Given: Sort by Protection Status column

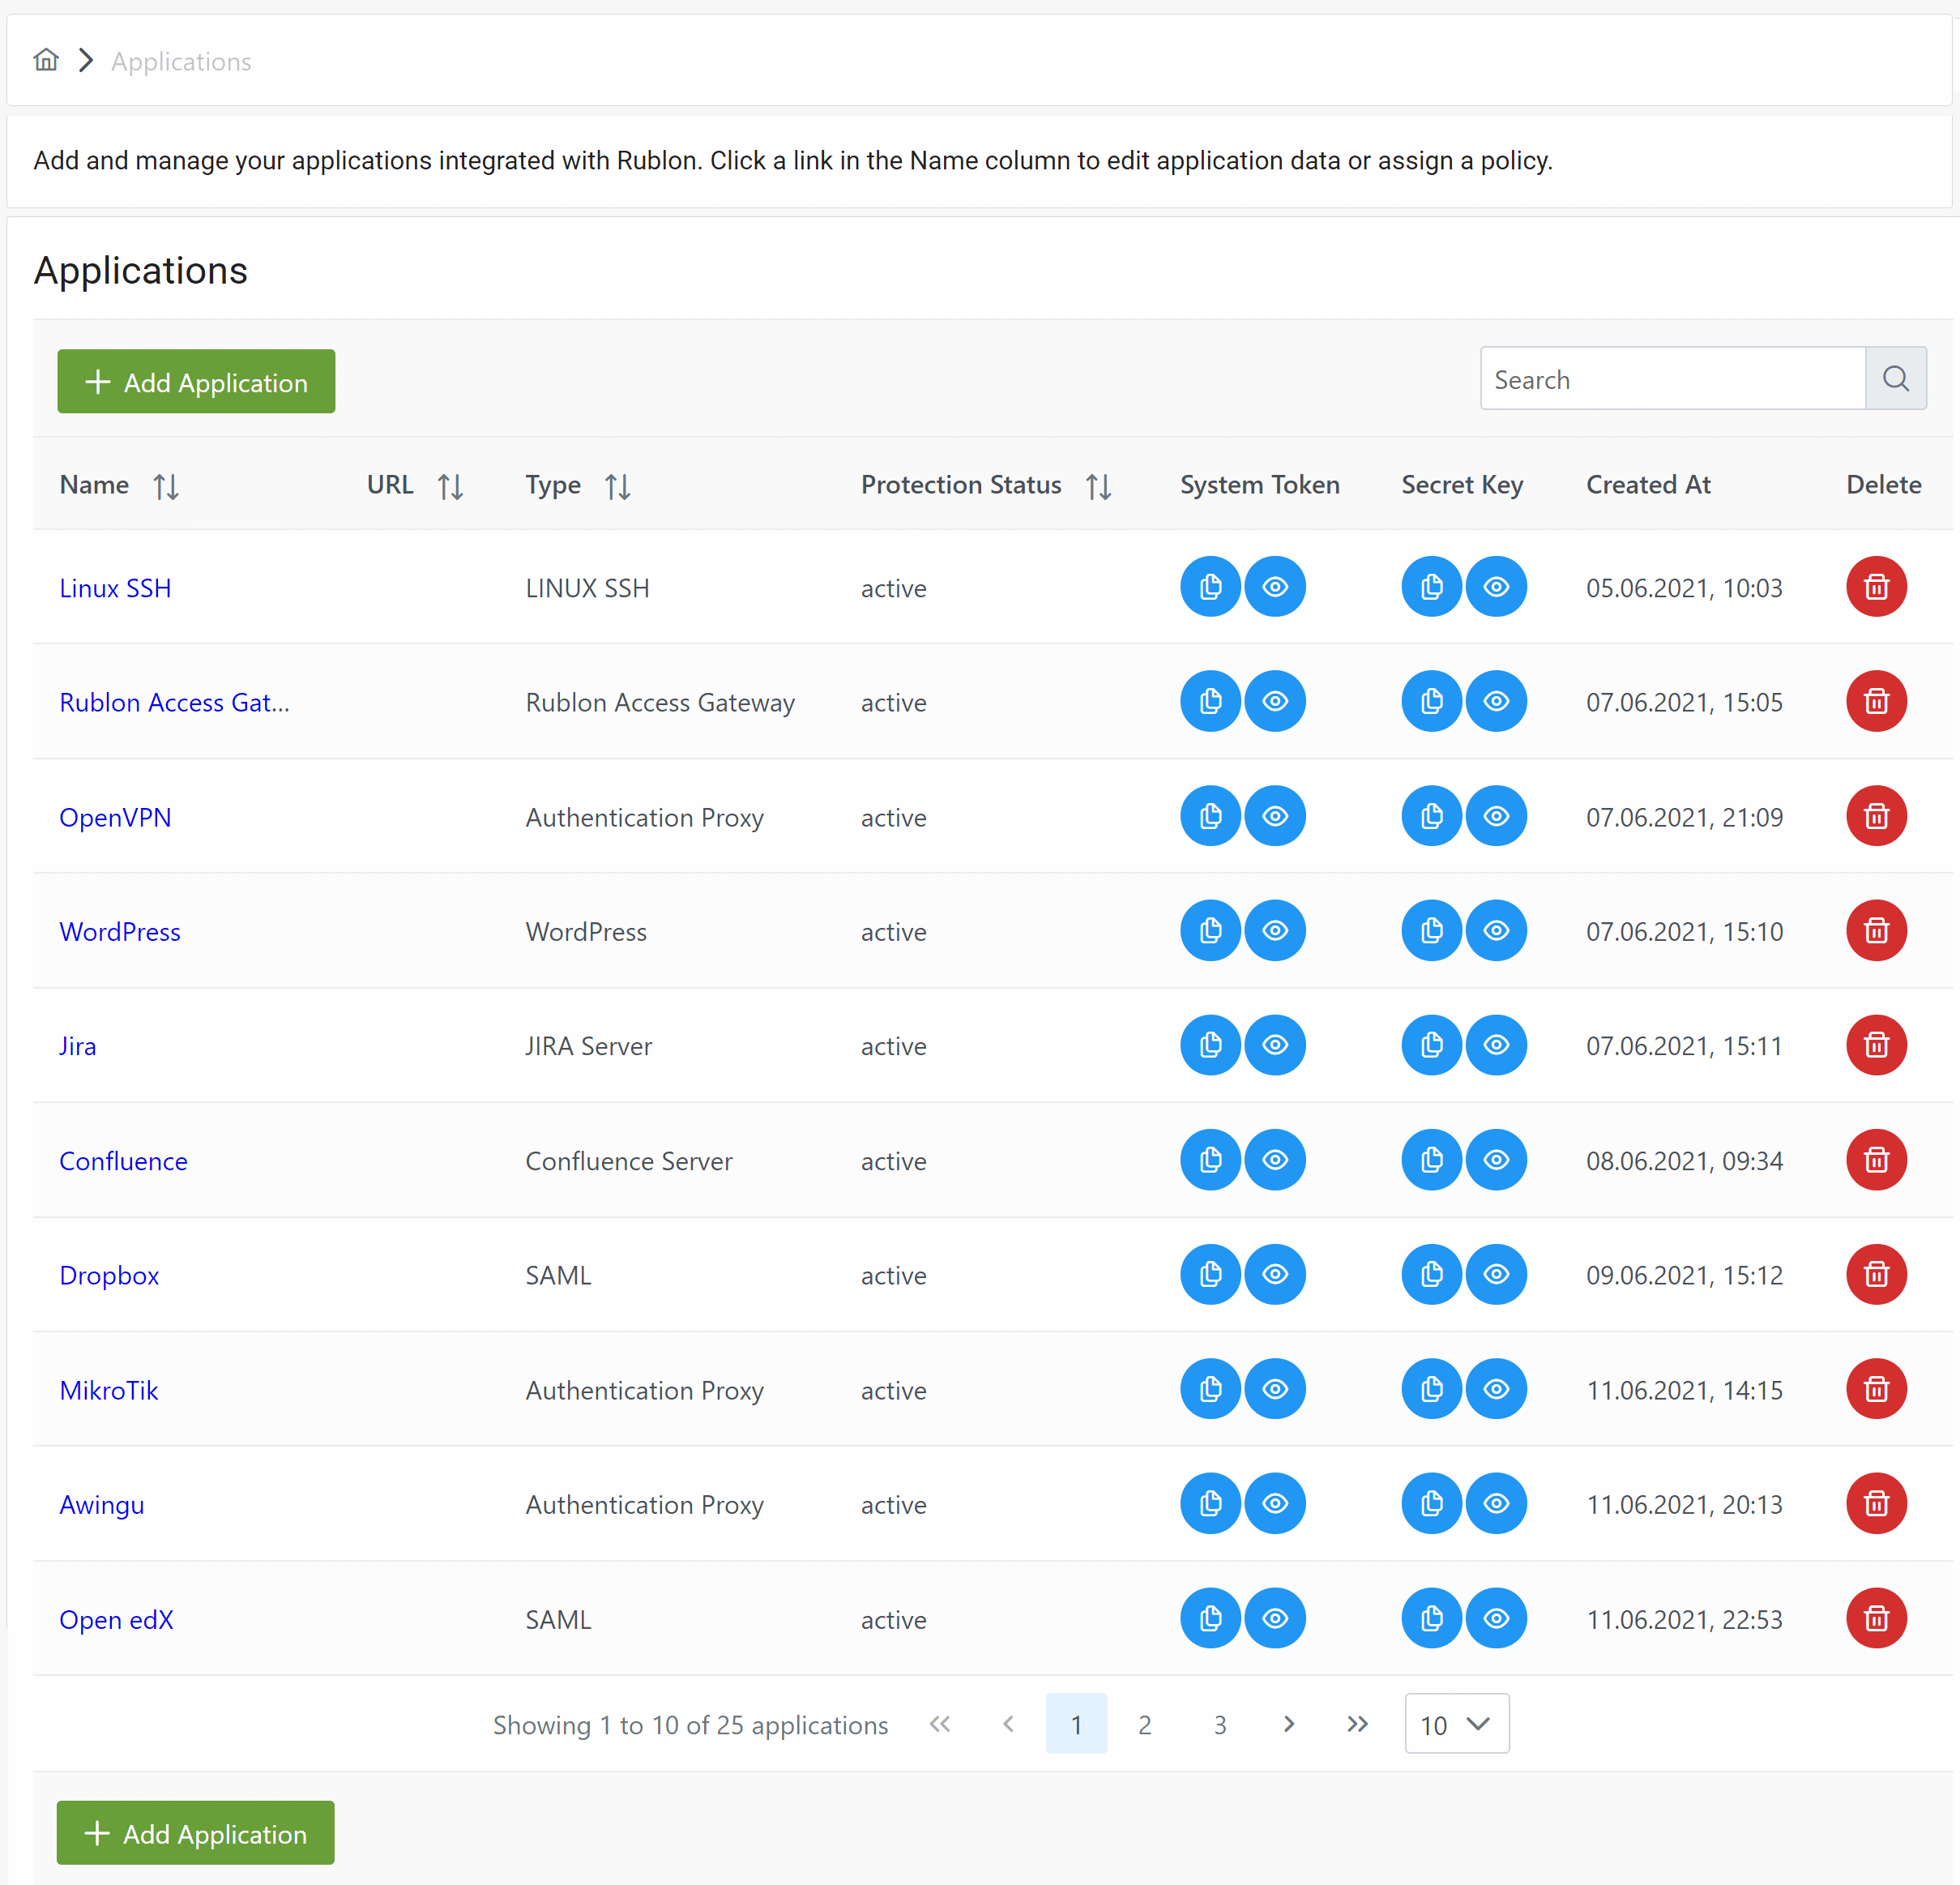Looking at the screenshot, I should (1098, 486).
